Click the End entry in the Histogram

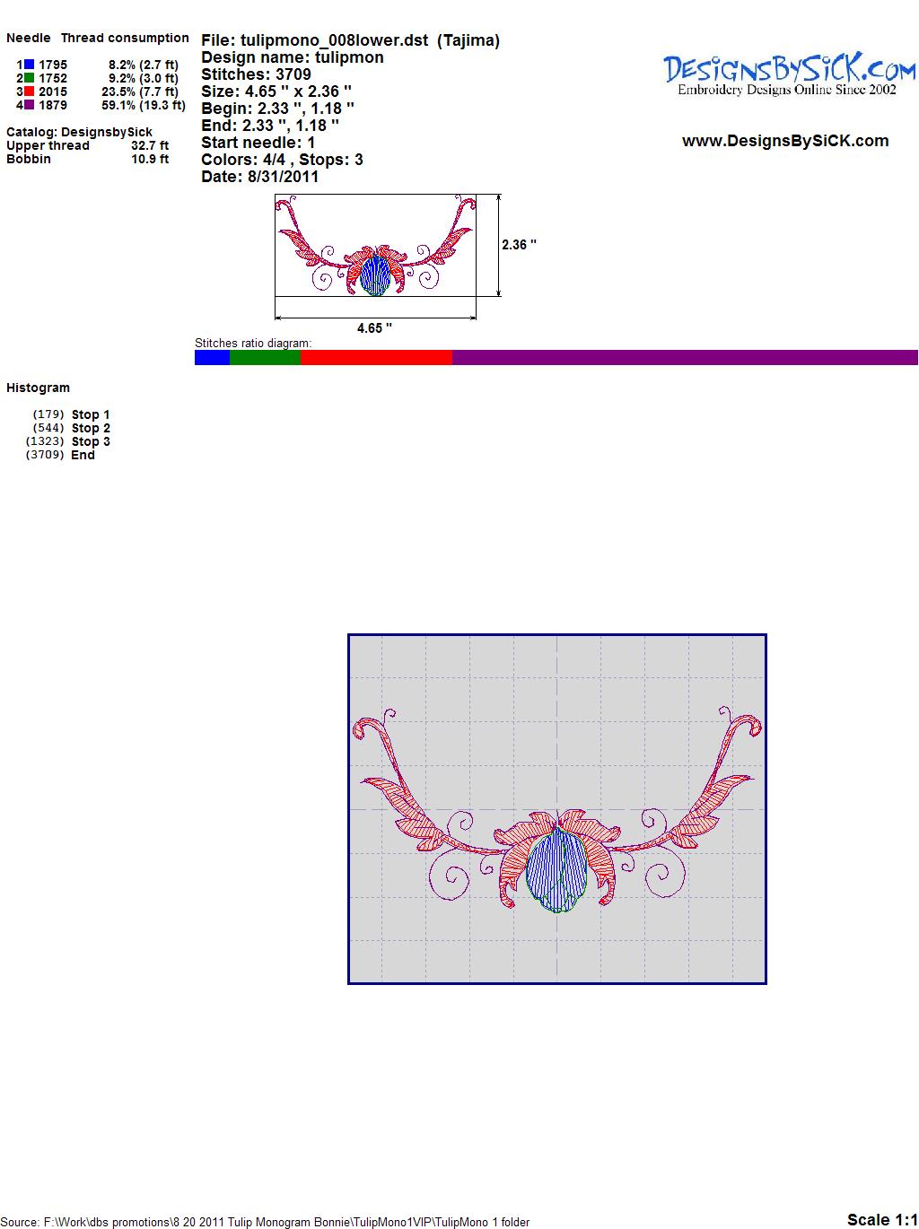click(x=83, y=455)
